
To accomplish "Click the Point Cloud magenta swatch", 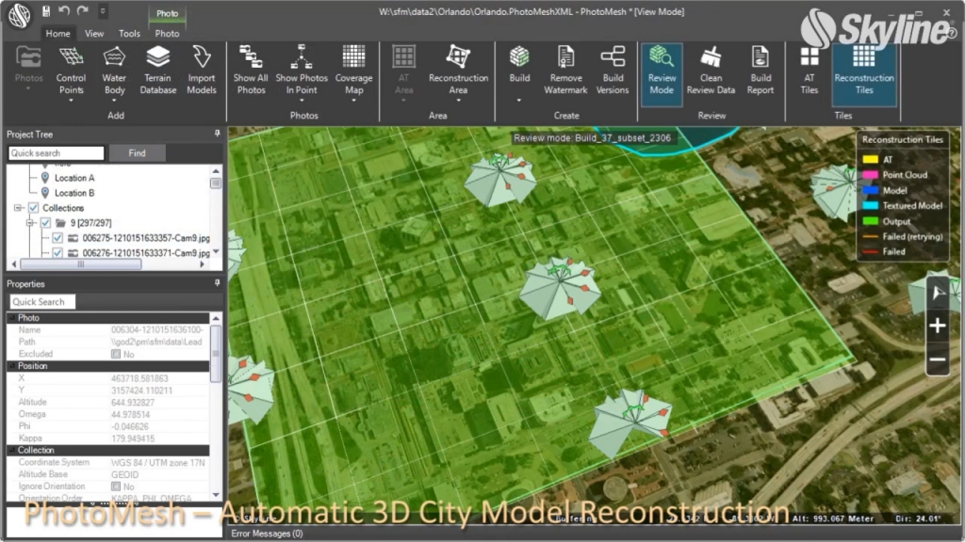I will 870,175.
